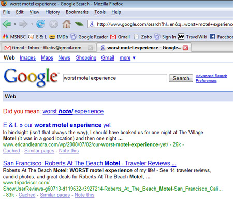Expand the Google 'more' dropdown

pyautogui.click(x=127, y=58)
